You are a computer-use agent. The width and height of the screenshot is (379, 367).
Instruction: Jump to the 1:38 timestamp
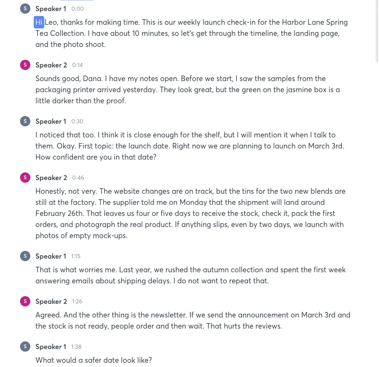point(76,347)
